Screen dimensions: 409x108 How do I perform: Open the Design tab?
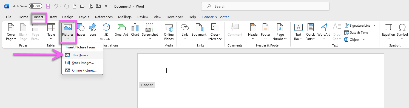(x=68, y=17)
